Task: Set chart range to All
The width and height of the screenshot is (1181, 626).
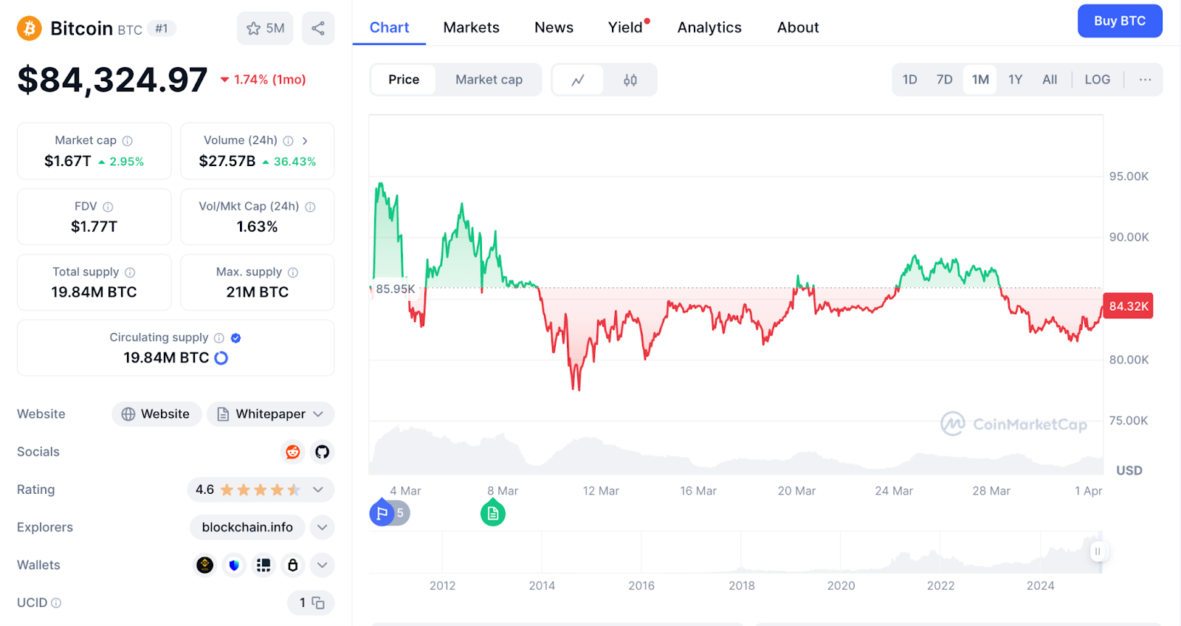Action: 1050,80
